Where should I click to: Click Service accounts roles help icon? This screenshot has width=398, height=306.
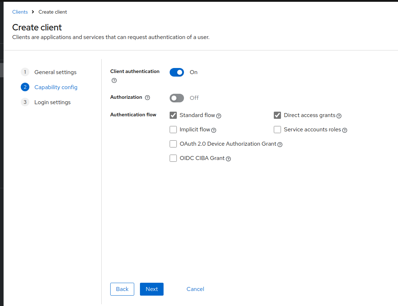point(345,130)
